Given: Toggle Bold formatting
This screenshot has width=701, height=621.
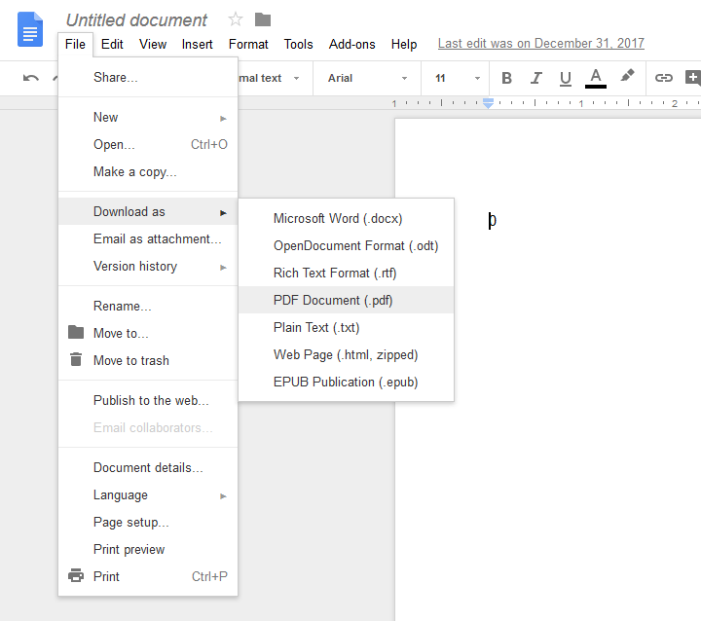Looking at the screenshot, I should click(x=506, y=78).
